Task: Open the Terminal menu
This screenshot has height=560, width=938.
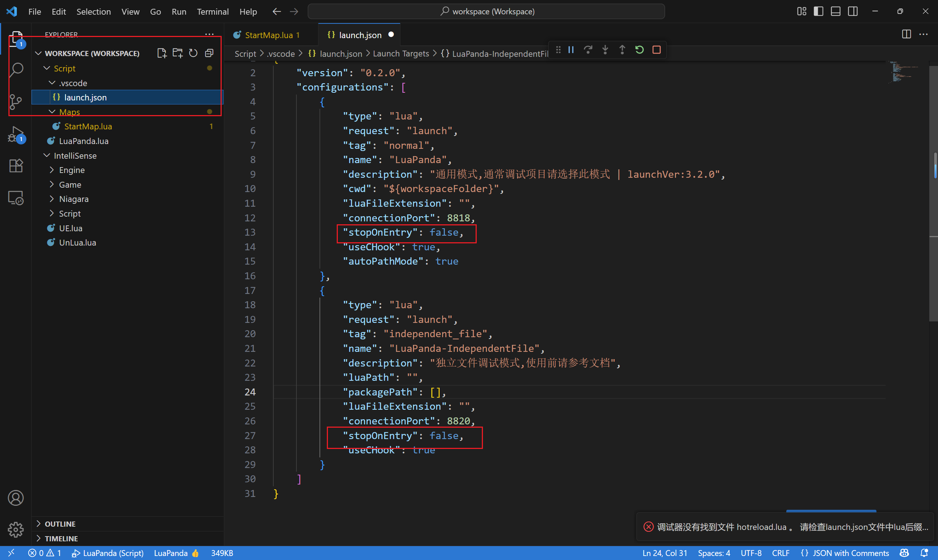Action: 213,12
